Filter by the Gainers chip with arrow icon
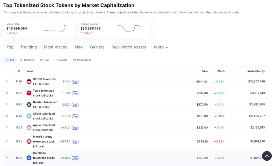The width and height of the screenshot is (275, 166). tap(61, 60)
